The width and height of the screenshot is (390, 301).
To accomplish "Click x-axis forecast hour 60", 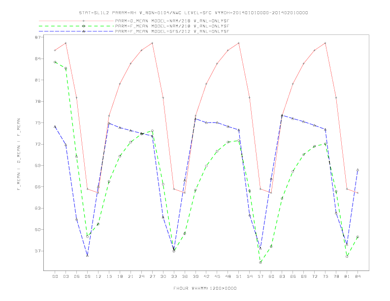I will [271, 276].
